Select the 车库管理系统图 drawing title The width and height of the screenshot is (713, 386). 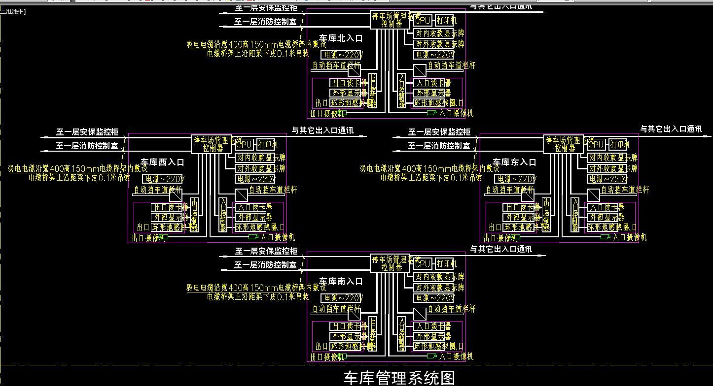[x=399, y=378]
